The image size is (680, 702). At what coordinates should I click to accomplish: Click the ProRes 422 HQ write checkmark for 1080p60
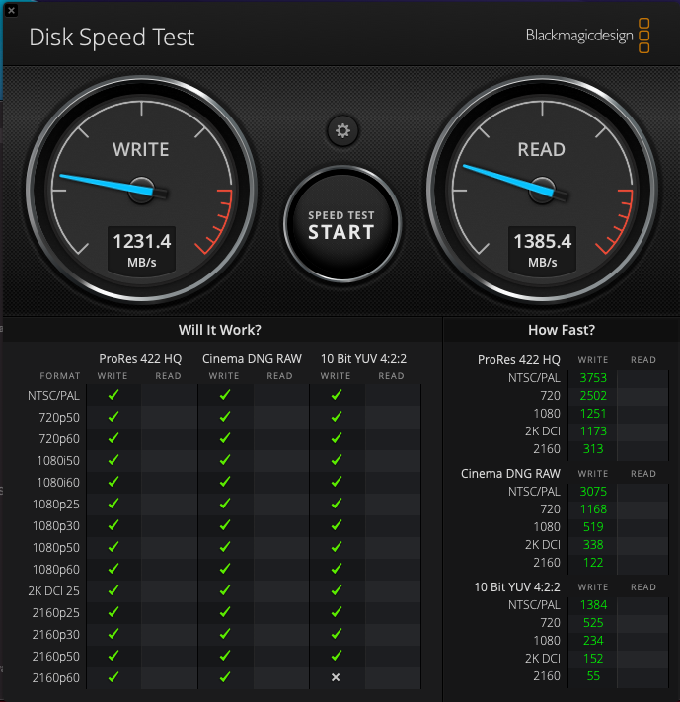[x=113, y=569]
